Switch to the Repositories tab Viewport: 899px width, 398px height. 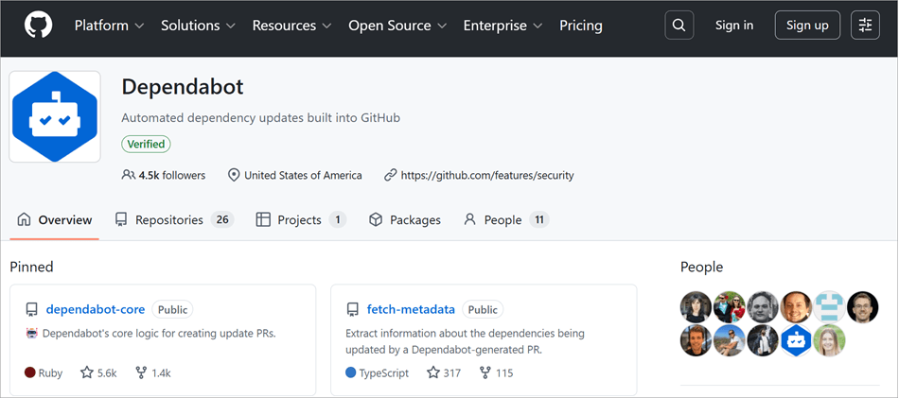[174, 220]
